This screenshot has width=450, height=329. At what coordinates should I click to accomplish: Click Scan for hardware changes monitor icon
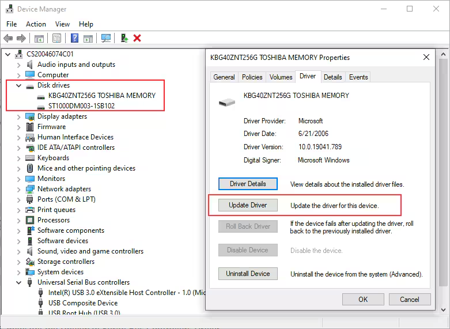106,38
